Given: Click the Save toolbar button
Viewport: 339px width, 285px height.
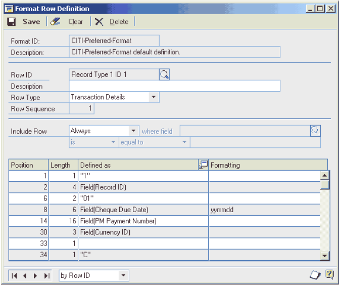Looking at the screenshot, I should click(x=24, y=22).
